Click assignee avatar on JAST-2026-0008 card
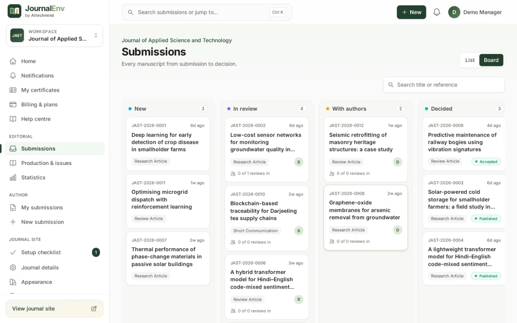This screenshot has width=517, height=323. point(398,230)
